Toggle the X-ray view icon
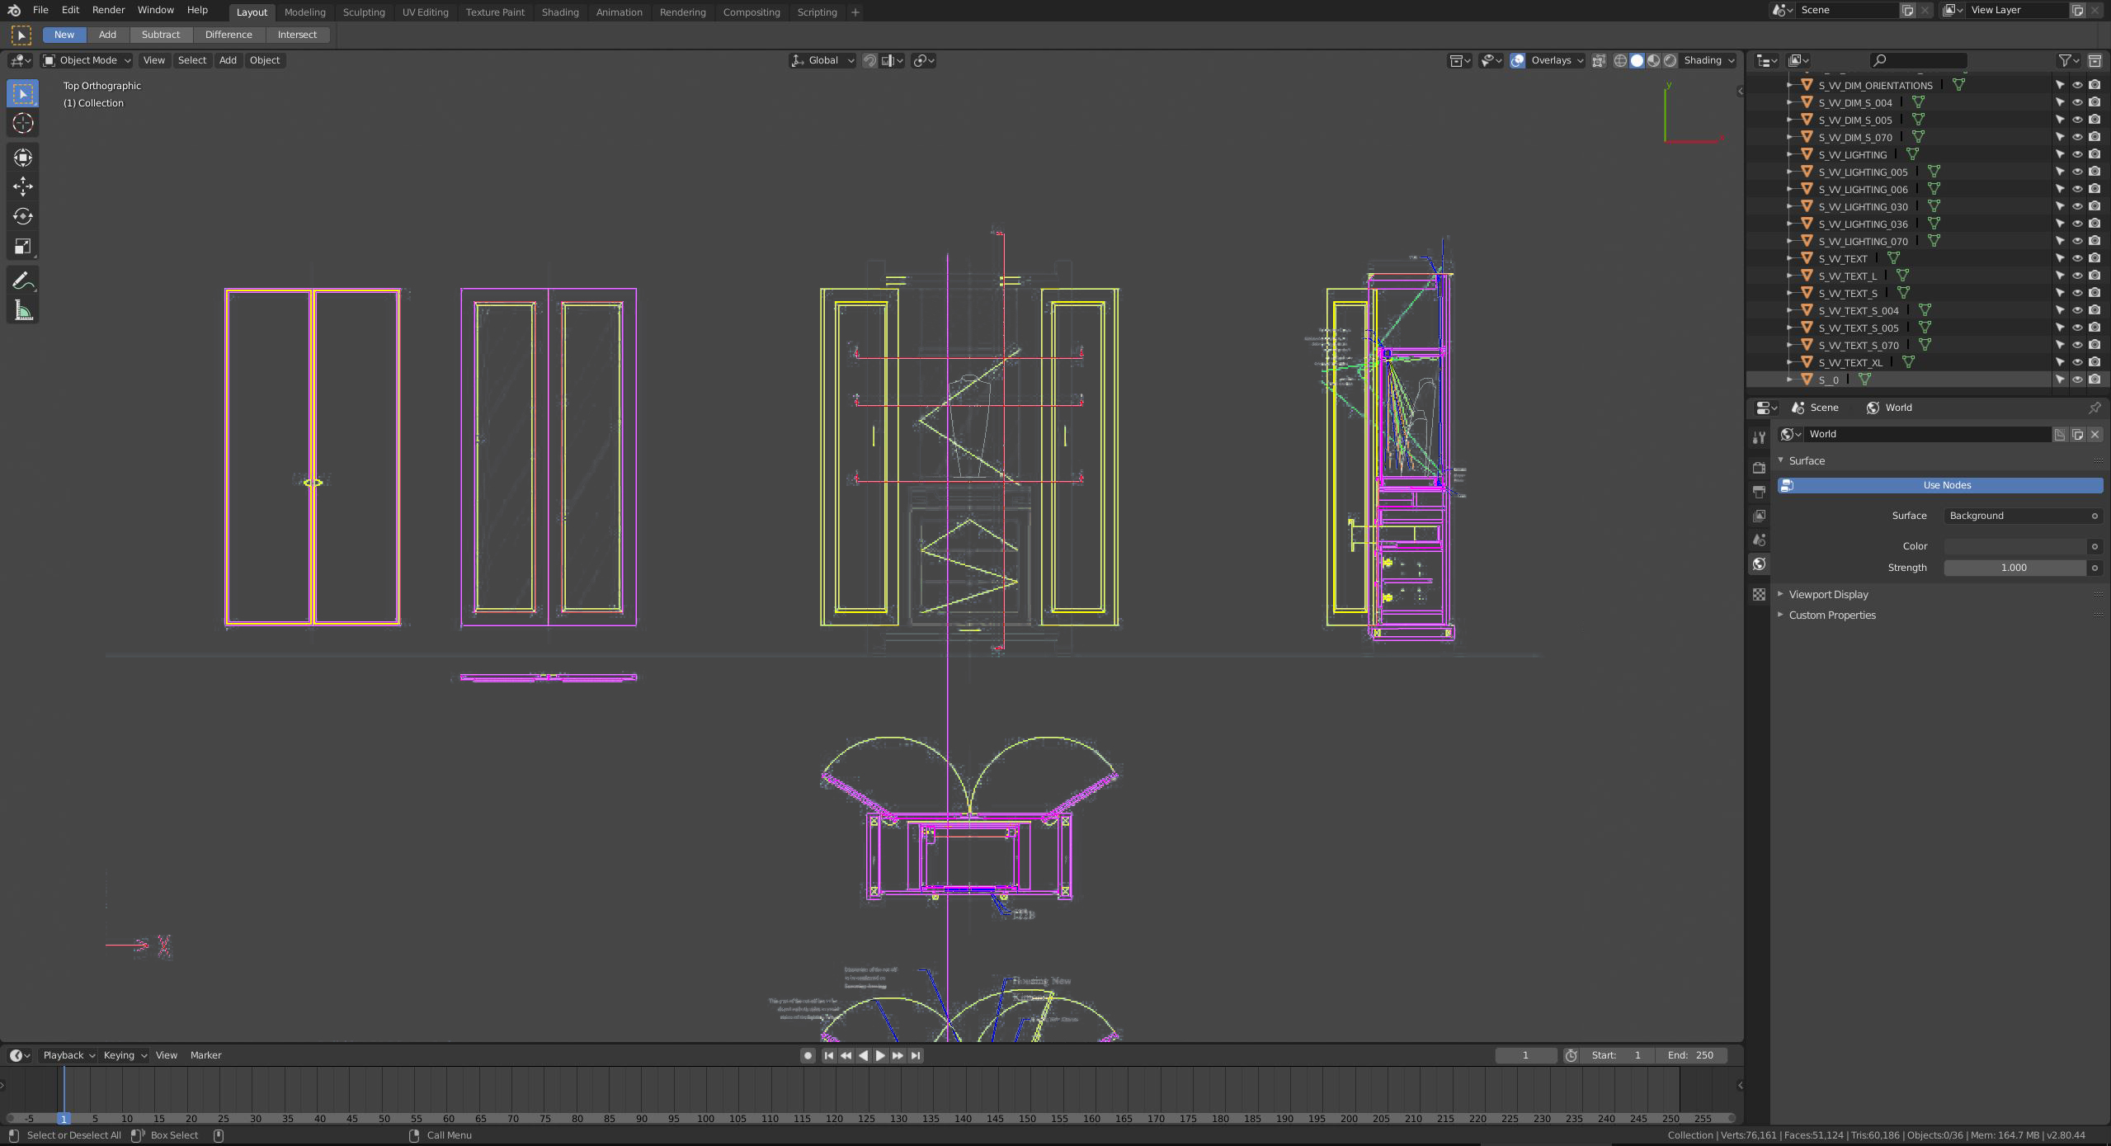Image resolution: width=2111 pixels, height=1146 pixels. click(1599, 60)
